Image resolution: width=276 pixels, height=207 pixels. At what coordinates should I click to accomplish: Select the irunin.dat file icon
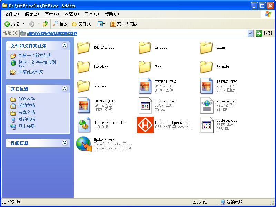click(x=145, y=106)
